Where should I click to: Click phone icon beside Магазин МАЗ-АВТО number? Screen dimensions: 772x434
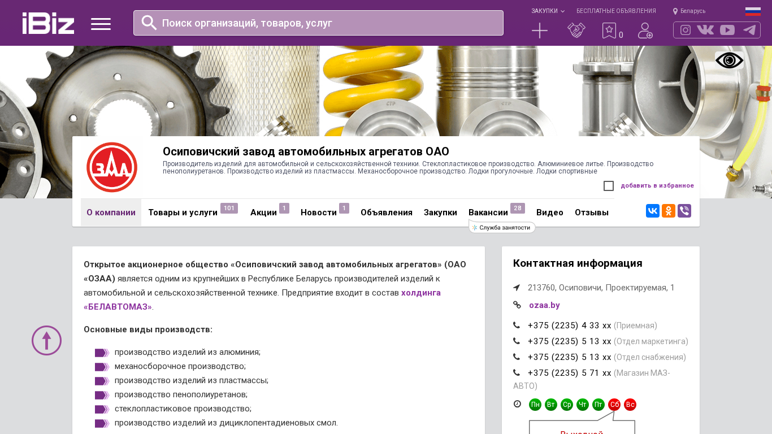point(517,373)
